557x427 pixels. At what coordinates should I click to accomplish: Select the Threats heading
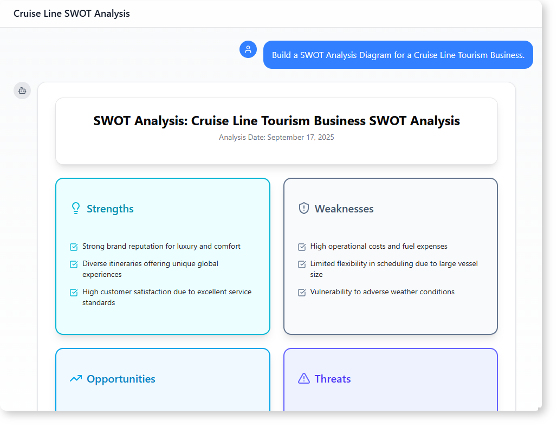pyautogui.click(x=333, y=379)
